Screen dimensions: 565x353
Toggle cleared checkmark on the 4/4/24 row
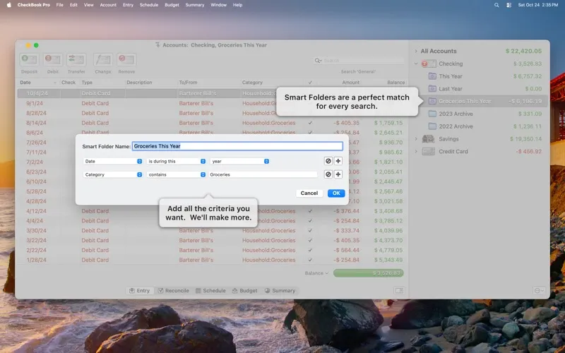coord(310,221)
